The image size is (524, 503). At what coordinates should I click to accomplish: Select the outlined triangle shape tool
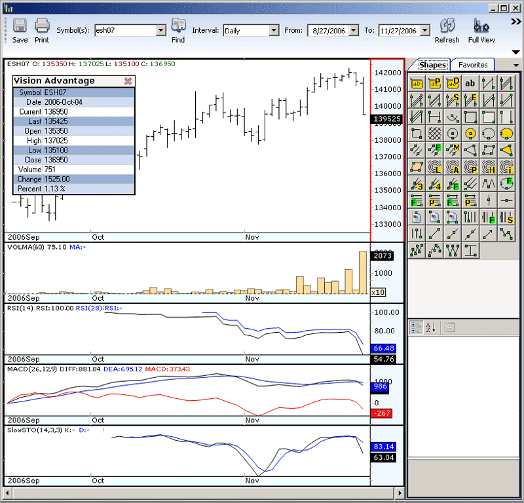(x=470, y=151)
